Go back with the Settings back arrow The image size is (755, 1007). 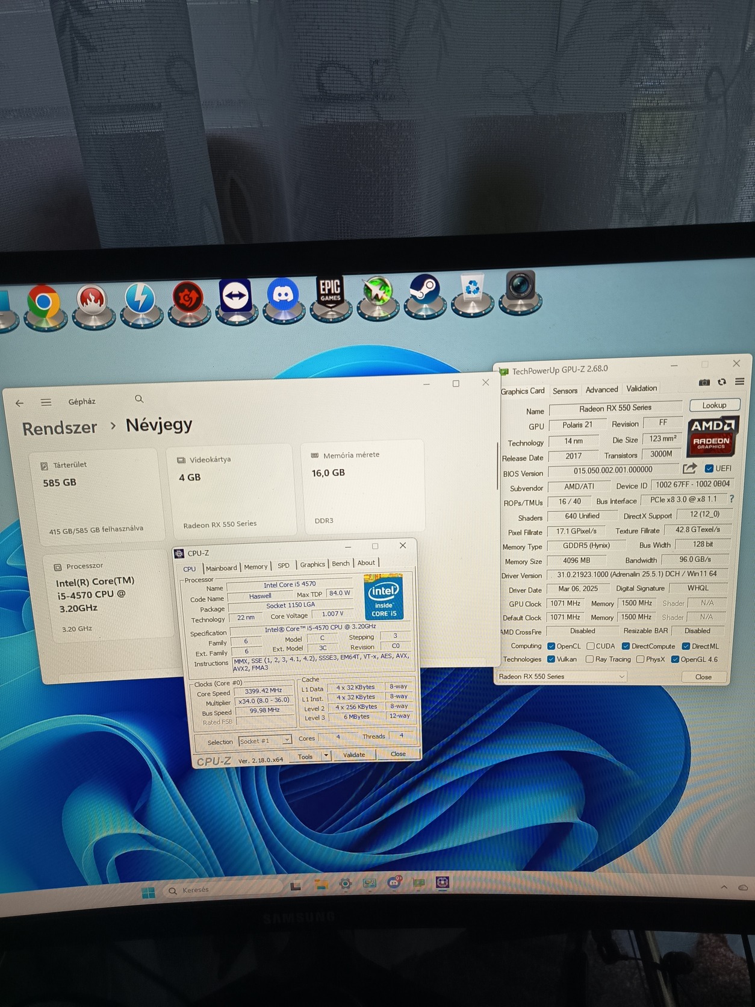point(20,403)
